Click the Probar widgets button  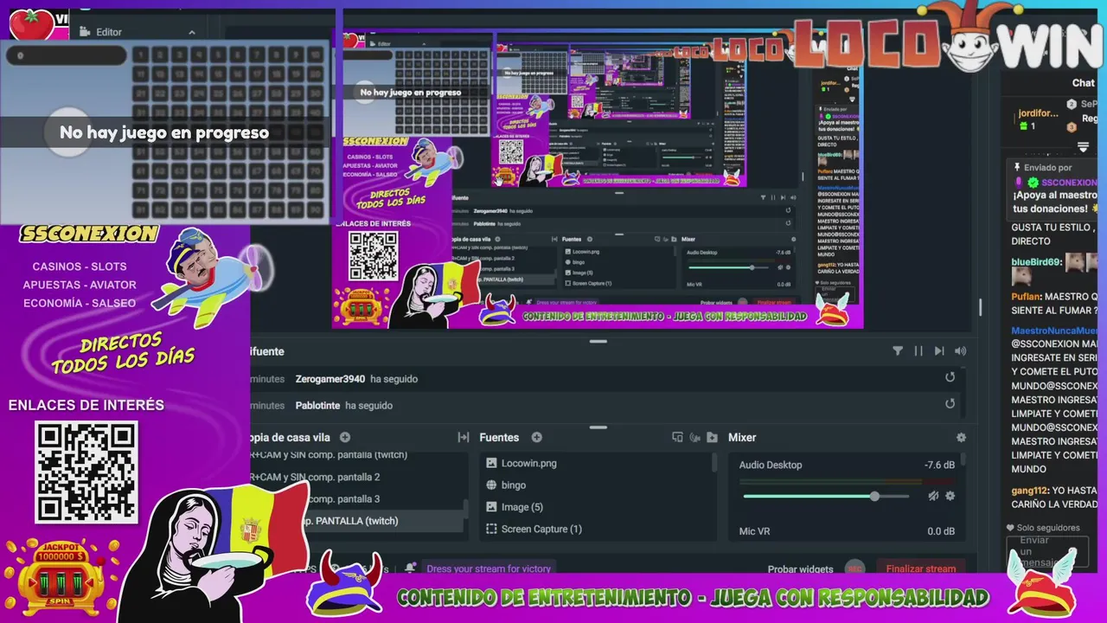[x=800, y=568]
